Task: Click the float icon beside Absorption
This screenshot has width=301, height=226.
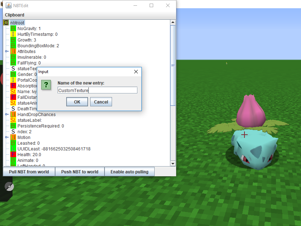Action: coord(13,86)
